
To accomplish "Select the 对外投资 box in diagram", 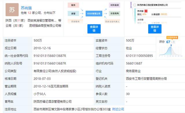I will tap(114, 5).
